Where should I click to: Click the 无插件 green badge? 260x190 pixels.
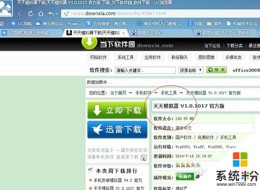185,177
